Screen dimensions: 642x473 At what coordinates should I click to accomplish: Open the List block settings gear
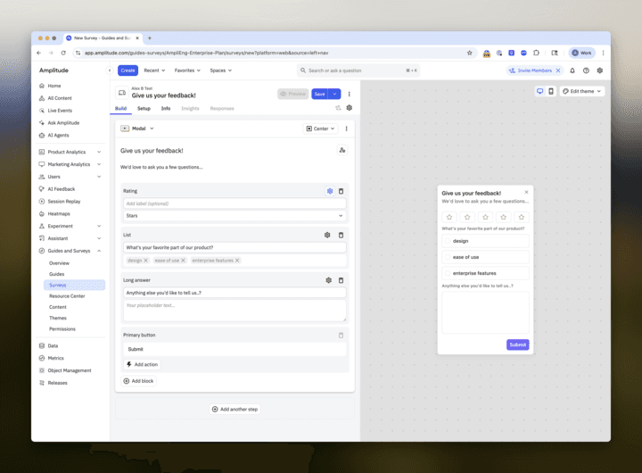[327, 236]
